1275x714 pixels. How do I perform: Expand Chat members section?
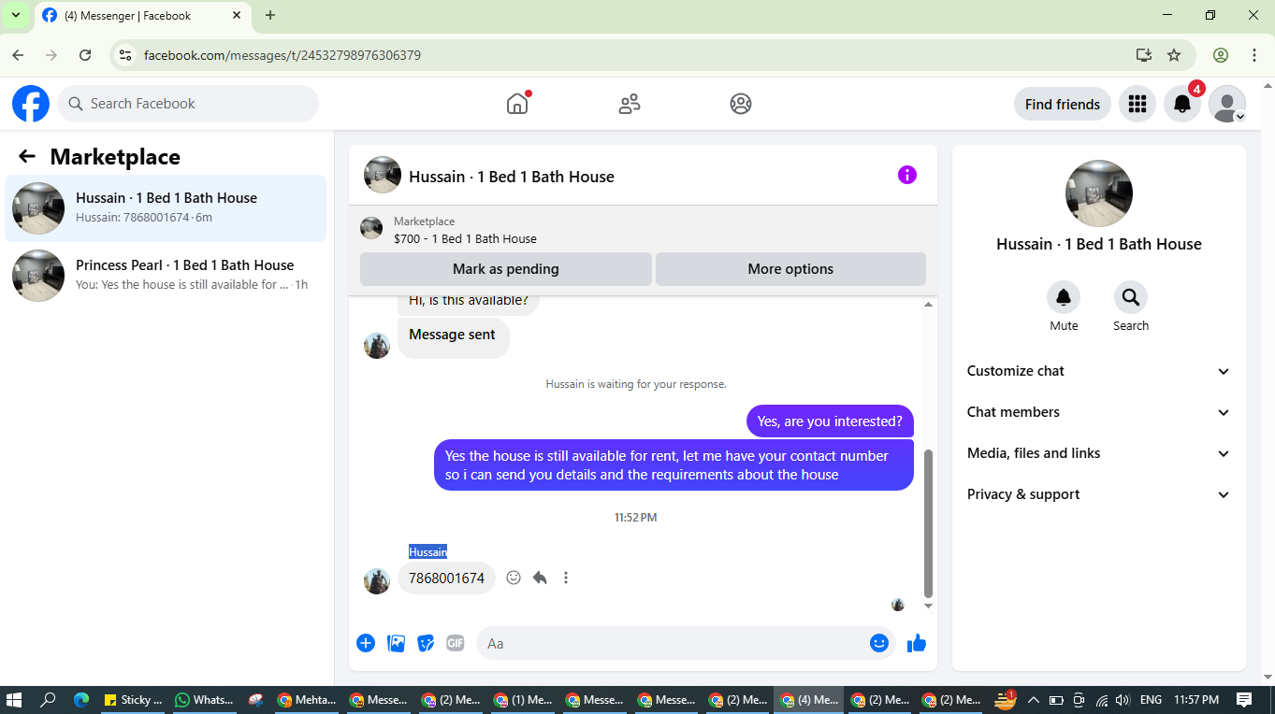coord(1099,412)
